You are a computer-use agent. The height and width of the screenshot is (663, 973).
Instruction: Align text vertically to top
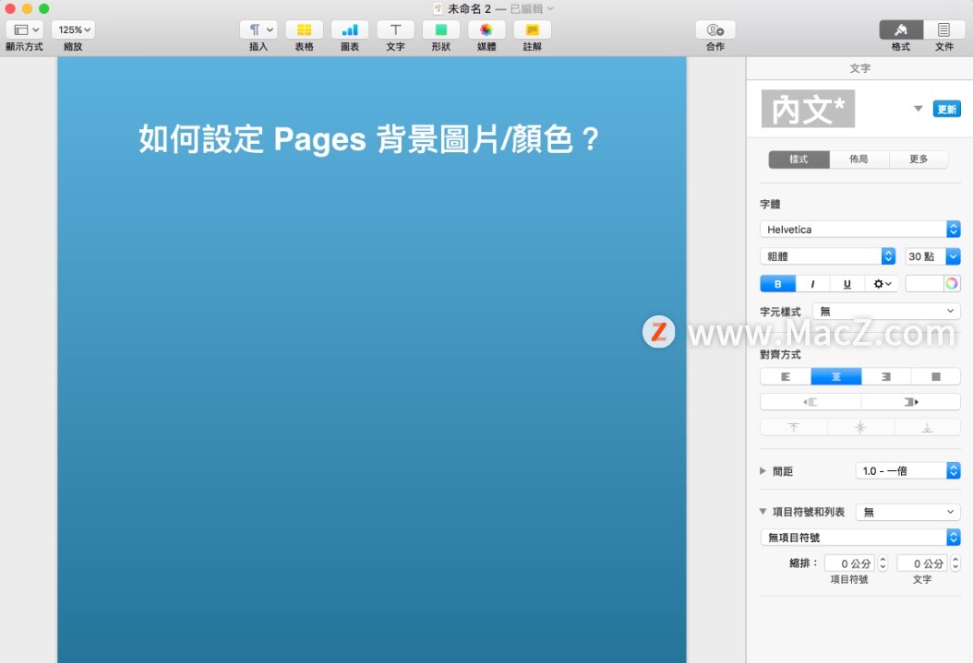pyautogui.click(x=794, y=428)
